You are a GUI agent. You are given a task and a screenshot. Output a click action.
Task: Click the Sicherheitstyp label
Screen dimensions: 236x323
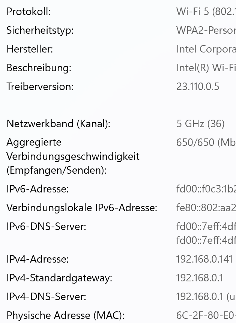[40, 30]
